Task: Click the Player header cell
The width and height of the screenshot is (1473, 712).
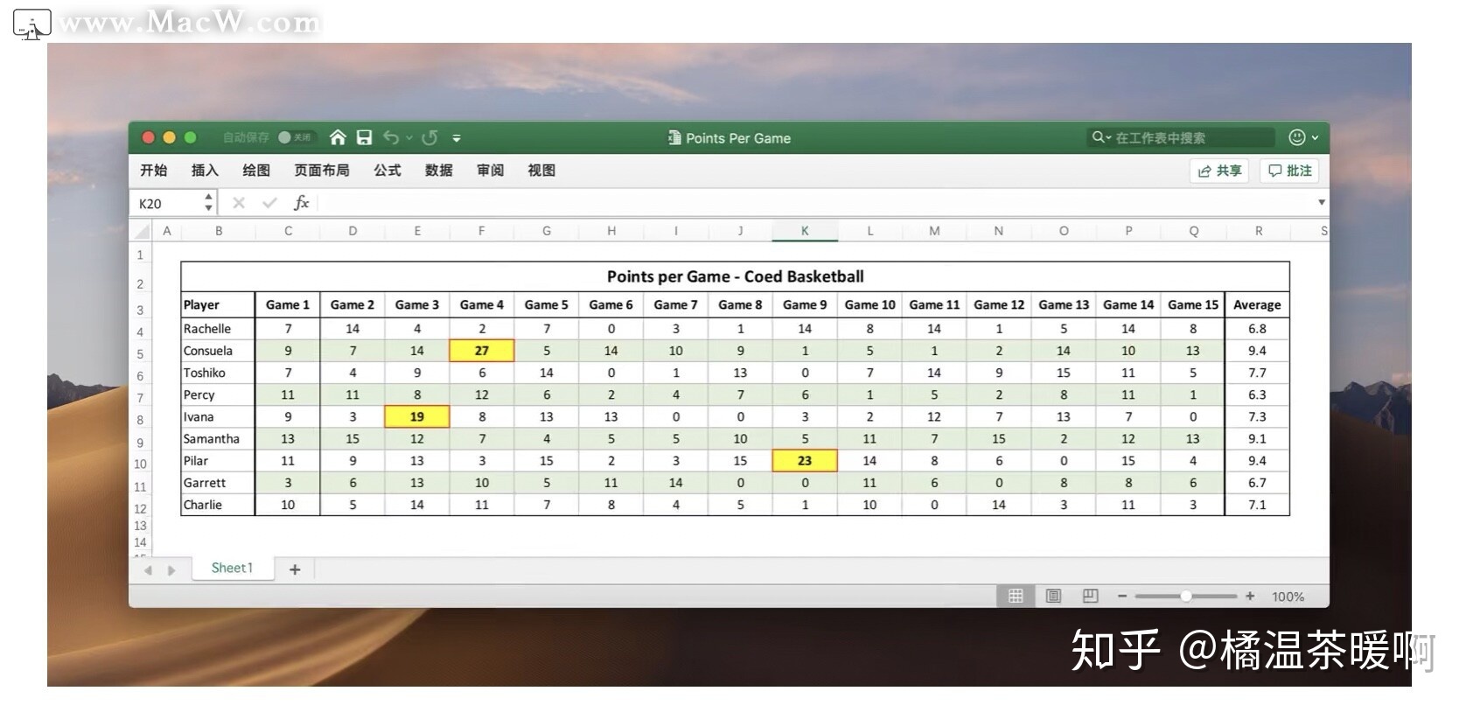Action: pyautogui.click(x=218, y=304)
